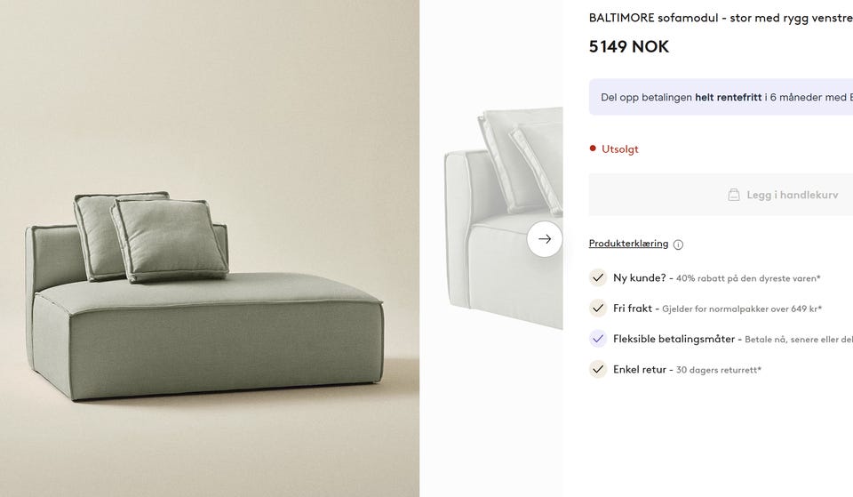Open the Enkel retur 30 dagers returrett info
The image size is (853, 497).
(687, 369)
